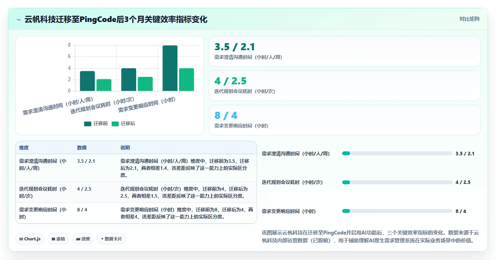Click the 维度 column header

[x=24, y=148]
